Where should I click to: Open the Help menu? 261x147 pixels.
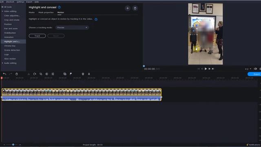pos(37,2)
